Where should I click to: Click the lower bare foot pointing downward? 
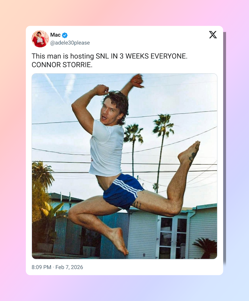[x=119, y=241]
